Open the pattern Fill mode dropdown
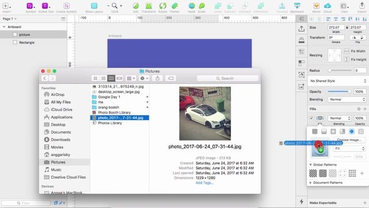 [x=349, y=148]
